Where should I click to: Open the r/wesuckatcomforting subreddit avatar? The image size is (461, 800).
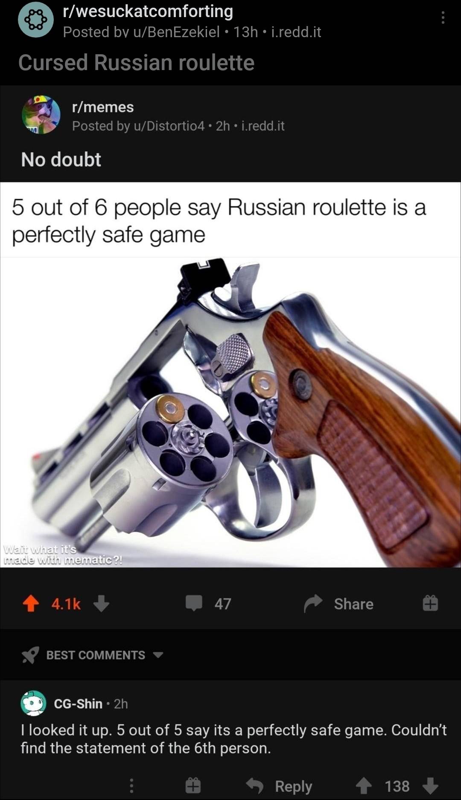click(x=36, y=19)
